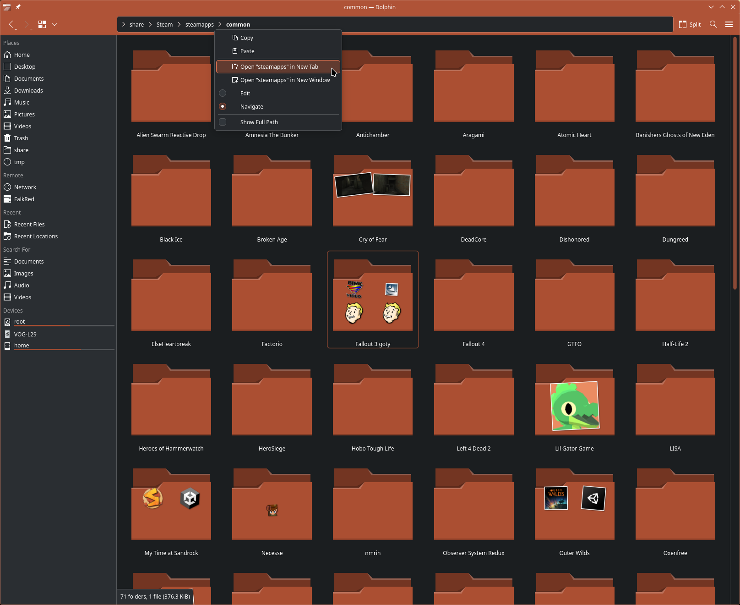Search for Images
This screenshot has width=740, height=605.
58,273
